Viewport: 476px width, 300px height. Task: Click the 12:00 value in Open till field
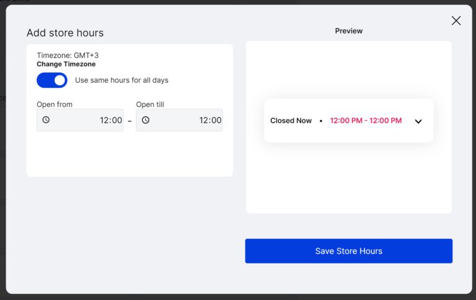[210, 120]
